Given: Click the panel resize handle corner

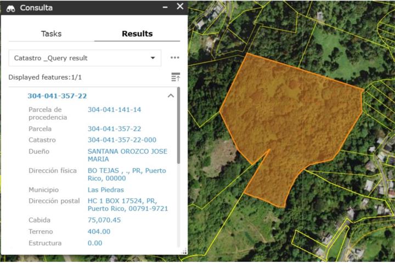Looking at the screenshot, I should tap(185, 251).
